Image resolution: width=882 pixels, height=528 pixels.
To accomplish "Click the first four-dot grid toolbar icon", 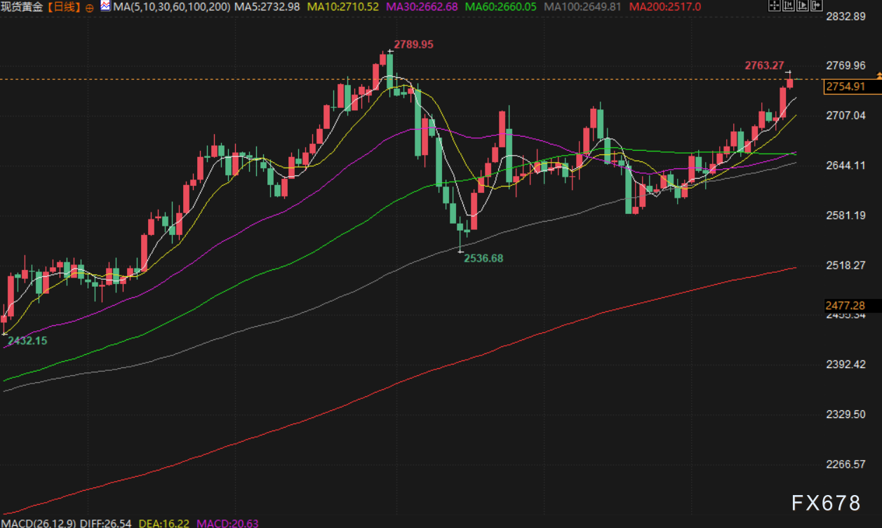I will (774, 6).
